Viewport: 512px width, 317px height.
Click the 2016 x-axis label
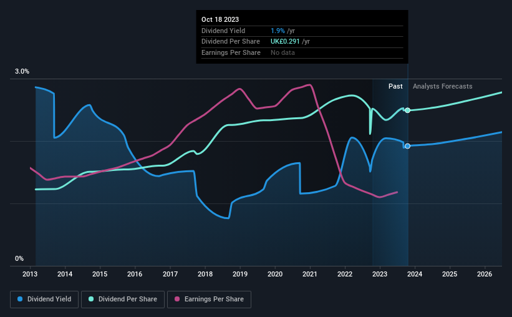point(135,274)
